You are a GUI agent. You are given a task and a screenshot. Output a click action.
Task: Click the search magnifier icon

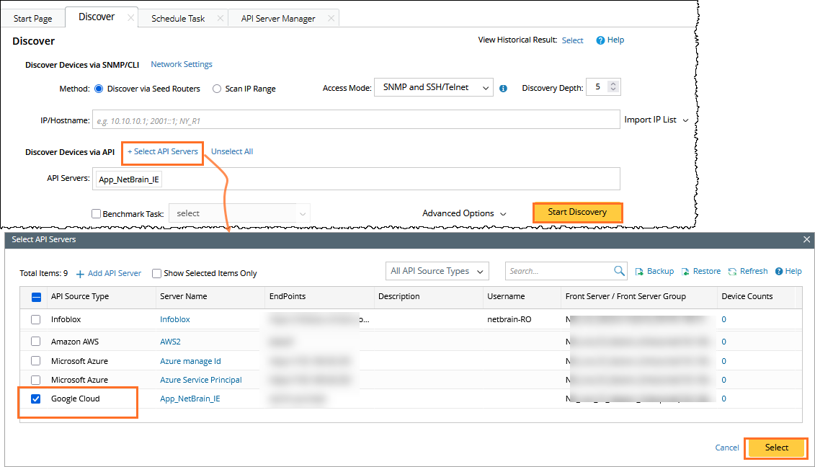[x=619, y=271]
